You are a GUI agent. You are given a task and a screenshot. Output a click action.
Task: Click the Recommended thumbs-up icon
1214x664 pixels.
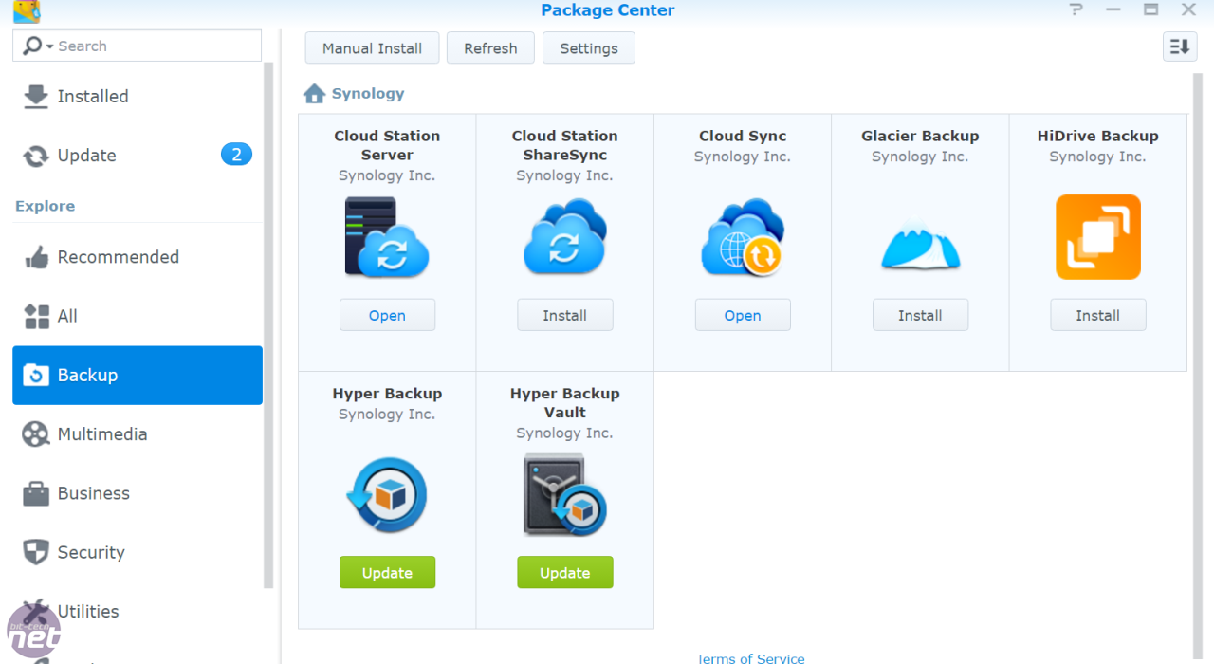coord(36,257)
